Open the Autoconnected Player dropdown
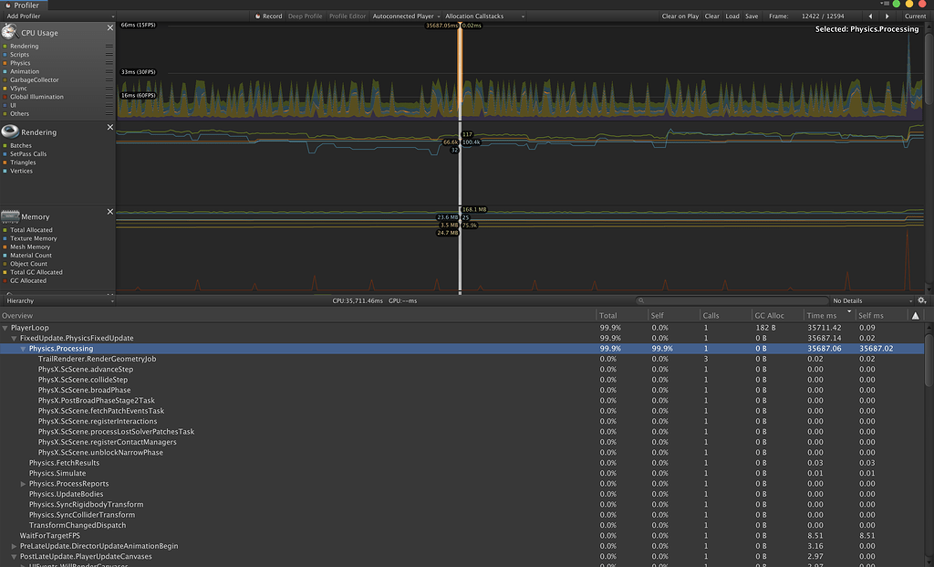Image resolution: width=934 pixels, height=567 pixels. click(x=404, y=16)
